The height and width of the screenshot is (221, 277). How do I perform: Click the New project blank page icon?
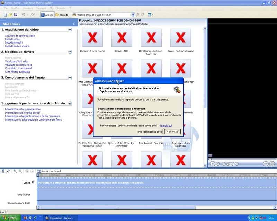[x=5, y=15]
